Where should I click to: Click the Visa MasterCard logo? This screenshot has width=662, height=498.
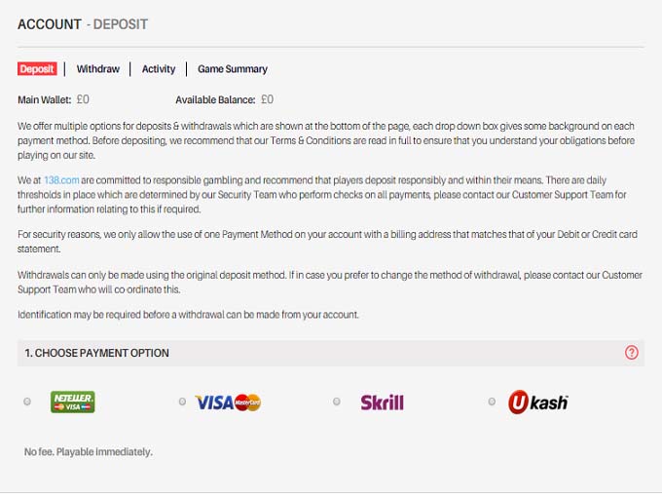click(228, 402)
